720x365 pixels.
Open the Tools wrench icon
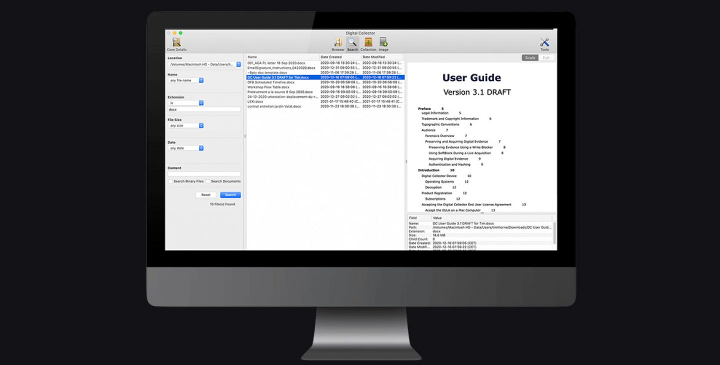(544, 44)
